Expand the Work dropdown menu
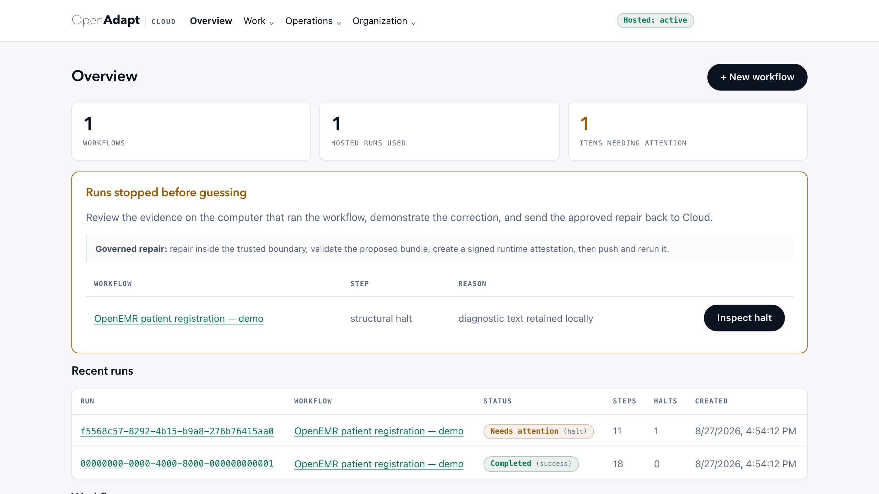879x494 pixels. click(259, 21)
